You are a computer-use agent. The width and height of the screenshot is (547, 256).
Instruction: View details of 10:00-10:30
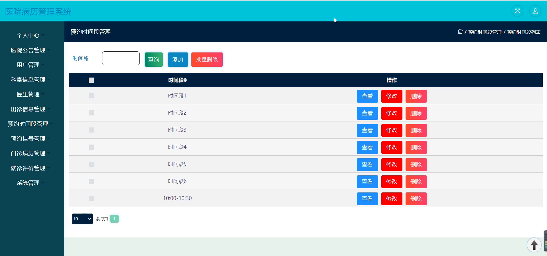pyautogui.click(x=367, y=199)
